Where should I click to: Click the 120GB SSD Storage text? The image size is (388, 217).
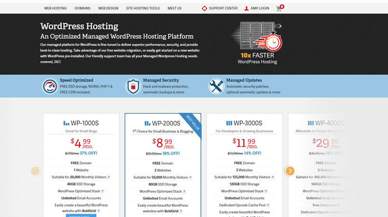pos(244,184)
